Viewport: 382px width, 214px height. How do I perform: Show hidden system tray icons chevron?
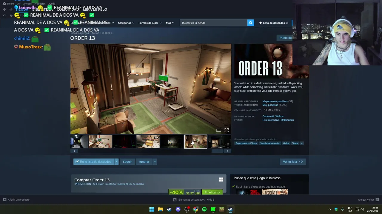[329, 209]
